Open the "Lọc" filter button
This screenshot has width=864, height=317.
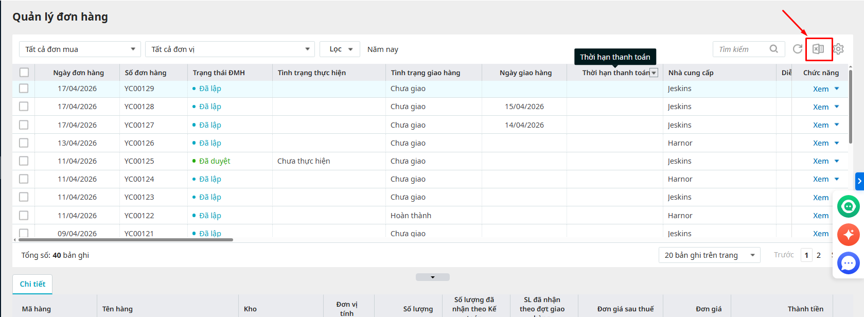click(x=340, y=49)
